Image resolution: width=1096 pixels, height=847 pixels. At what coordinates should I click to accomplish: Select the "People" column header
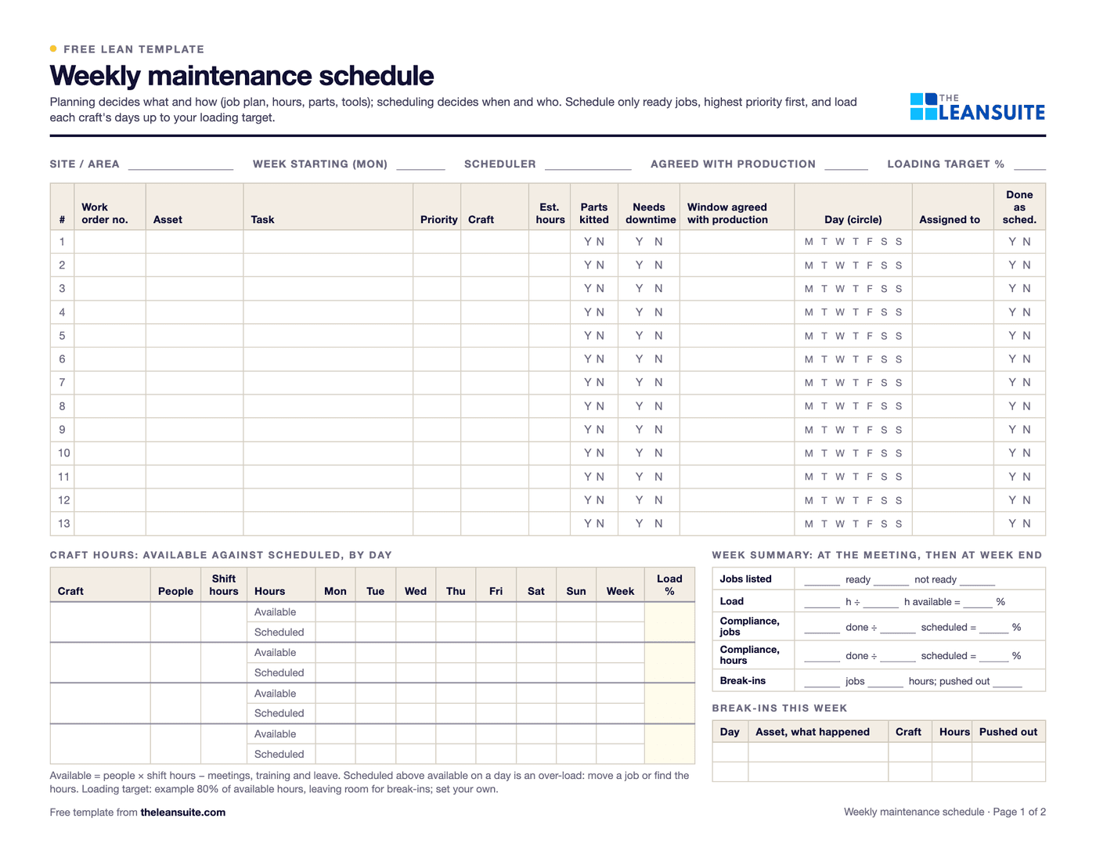pyautogui.click(x=175, y=591)
